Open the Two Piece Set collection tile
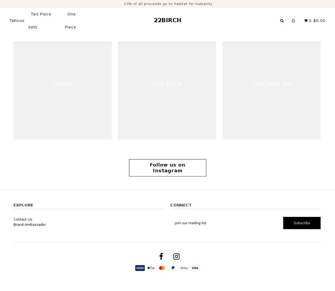Viewport: 335px width, 291px height. point(271,91)
